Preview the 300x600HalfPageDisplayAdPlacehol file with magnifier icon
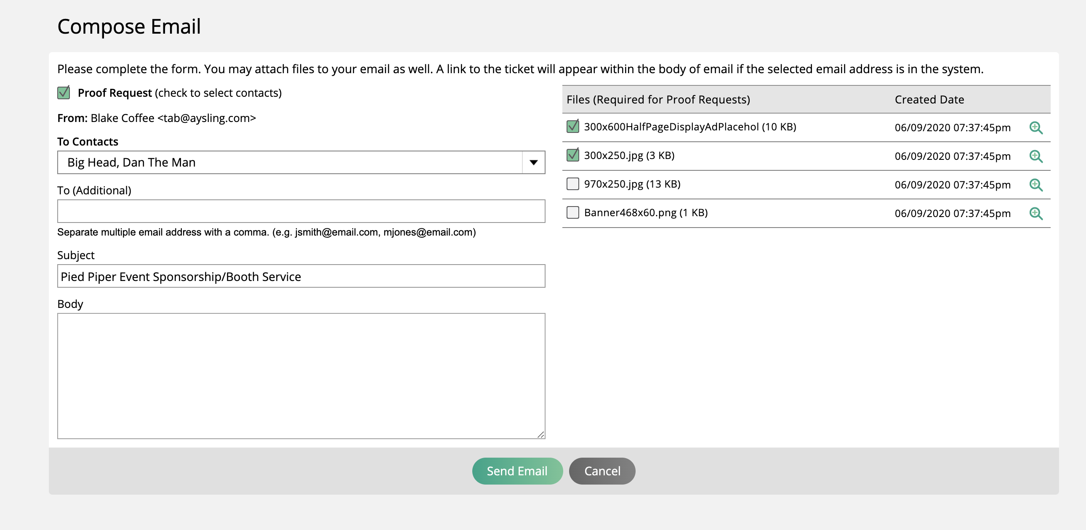 click(1036, 127)
